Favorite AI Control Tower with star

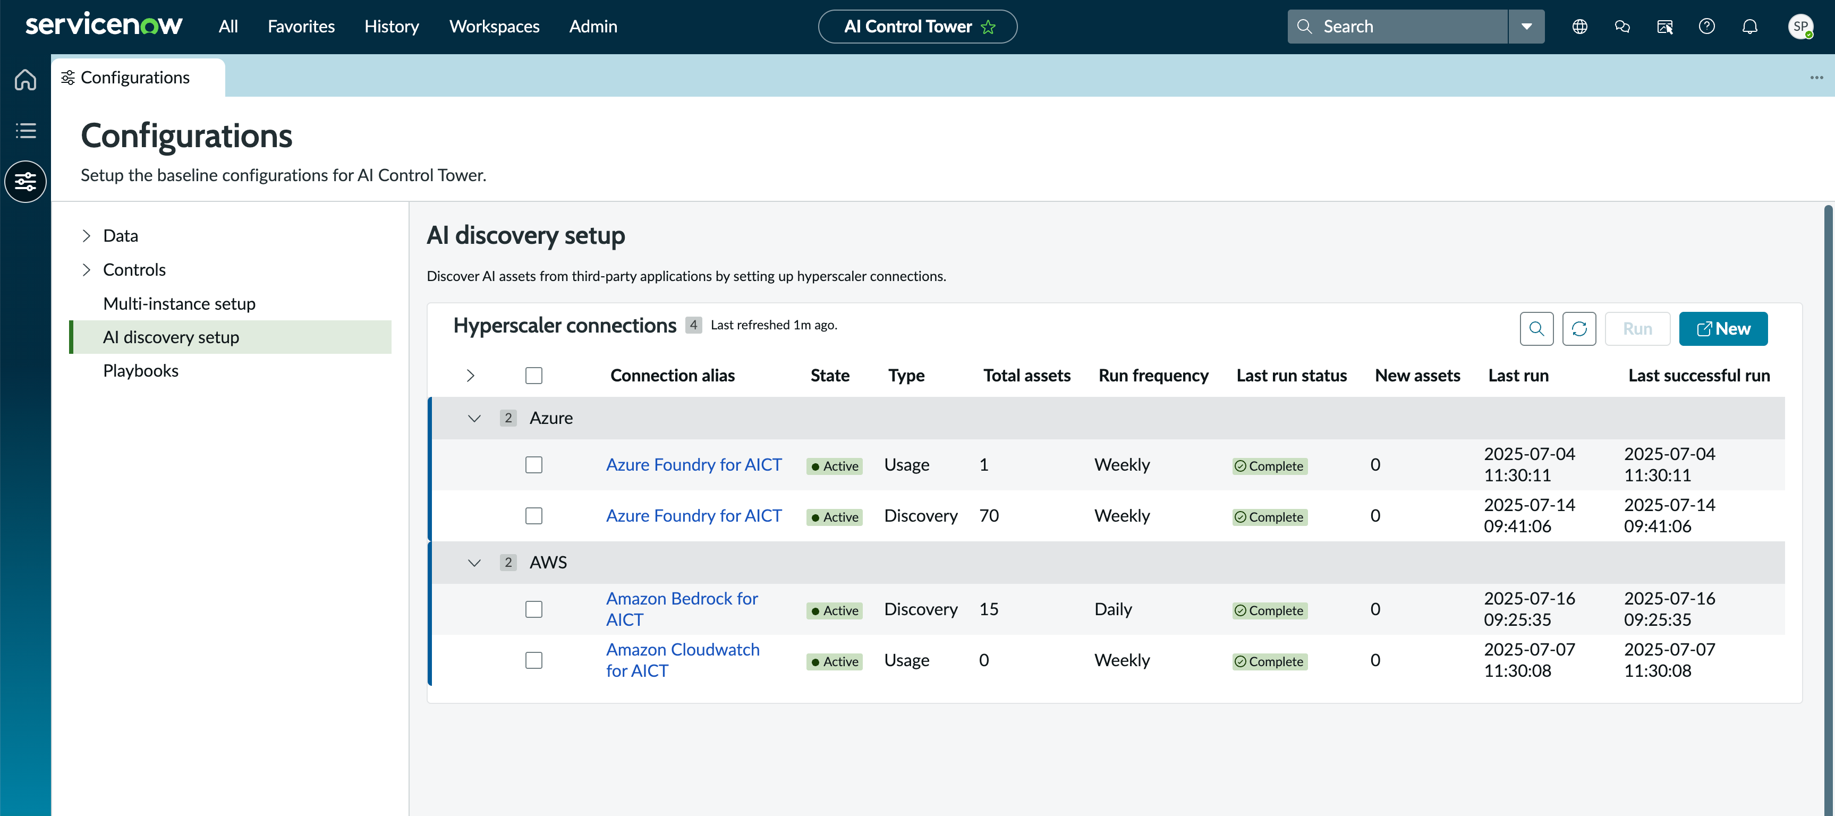988,27
